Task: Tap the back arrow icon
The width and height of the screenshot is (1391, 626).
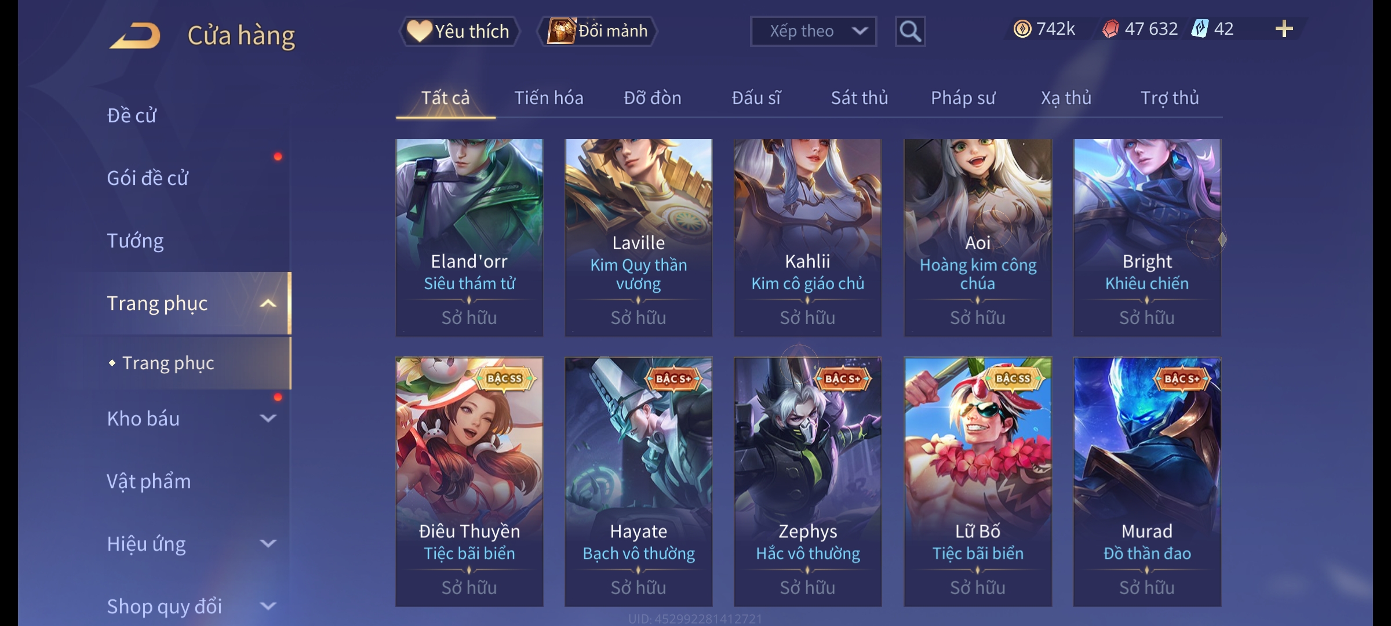Action: pos(136,35)
